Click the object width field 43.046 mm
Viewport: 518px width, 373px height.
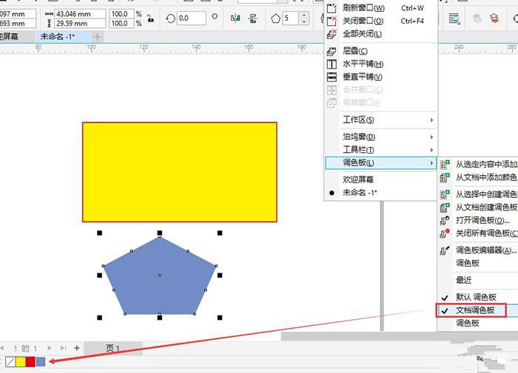pyautogui.click(x=80, y=14)
